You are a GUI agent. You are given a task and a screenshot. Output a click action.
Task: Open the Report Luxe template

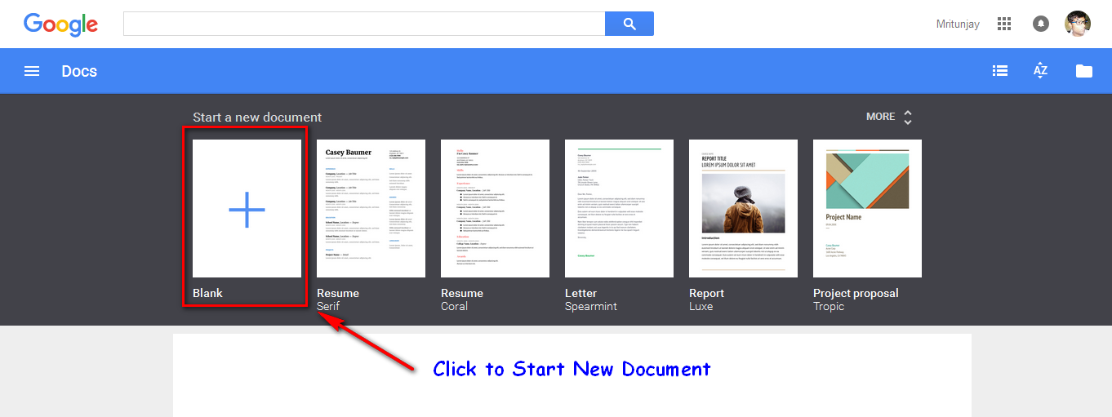click(x=743, y=208)
